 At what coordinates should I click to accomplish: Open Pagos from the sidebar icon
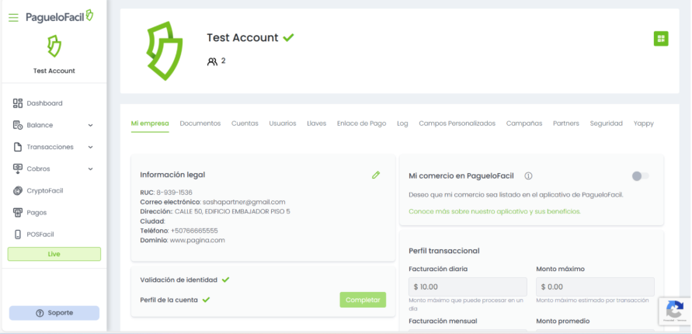(19, 212)
